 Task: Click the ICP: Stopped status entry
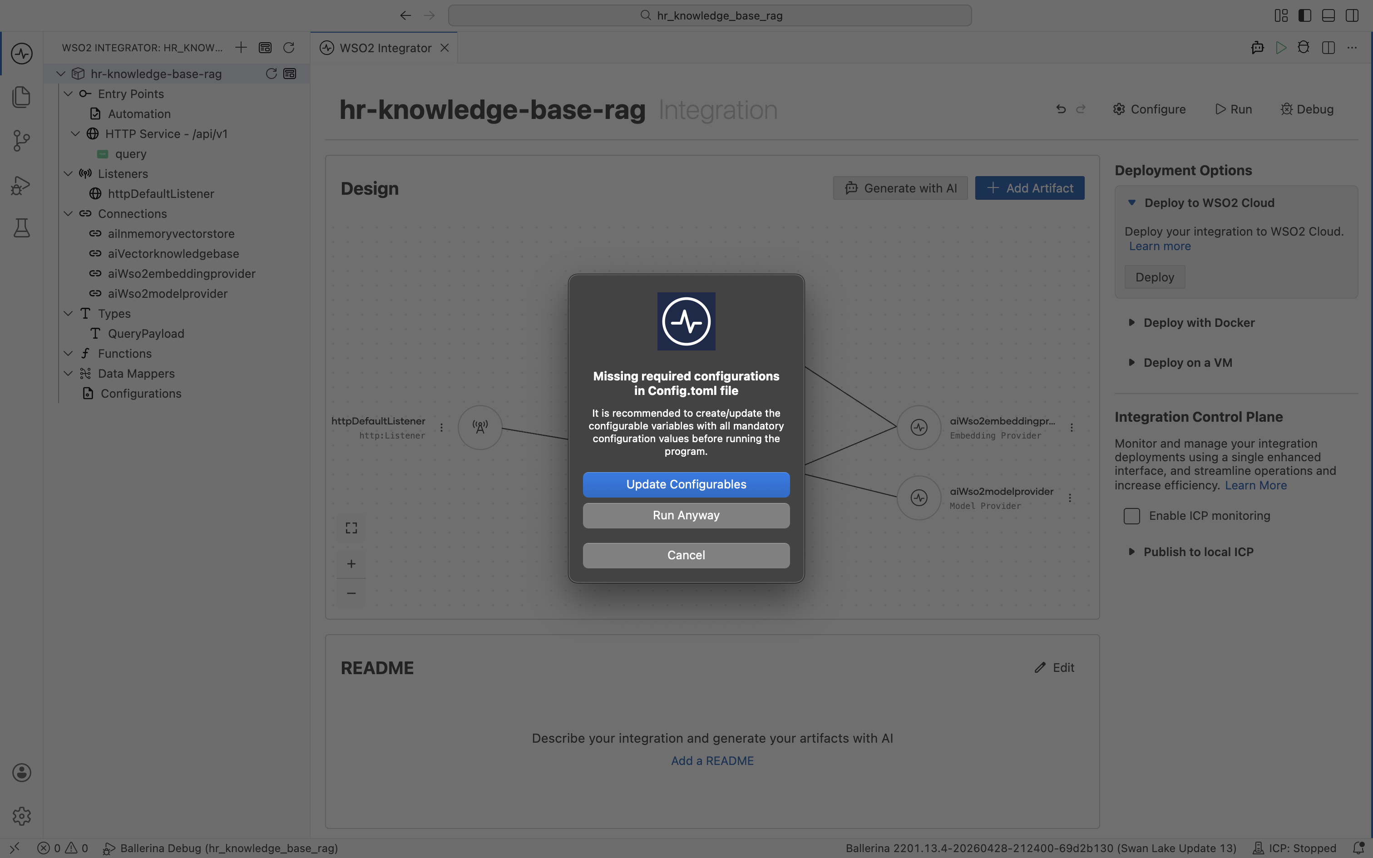tap(1294, 848)
